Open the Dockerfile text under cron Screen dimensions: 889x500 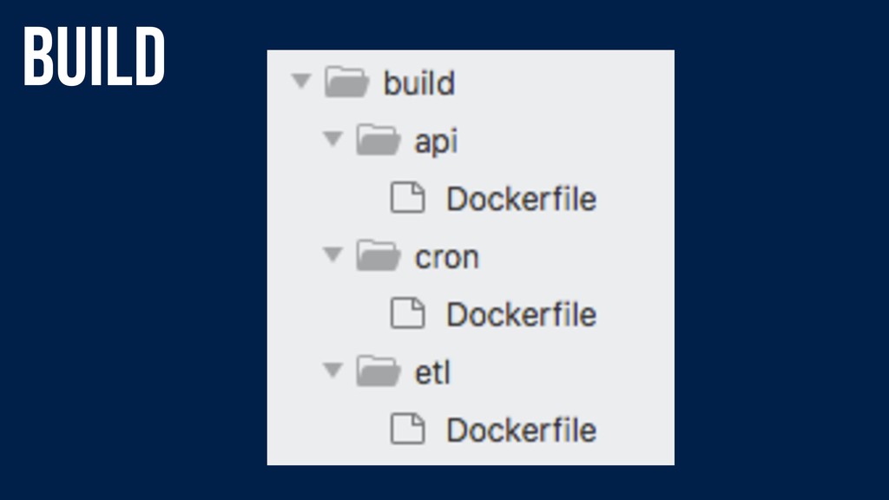pyautogui.click(x=521, y=314)
